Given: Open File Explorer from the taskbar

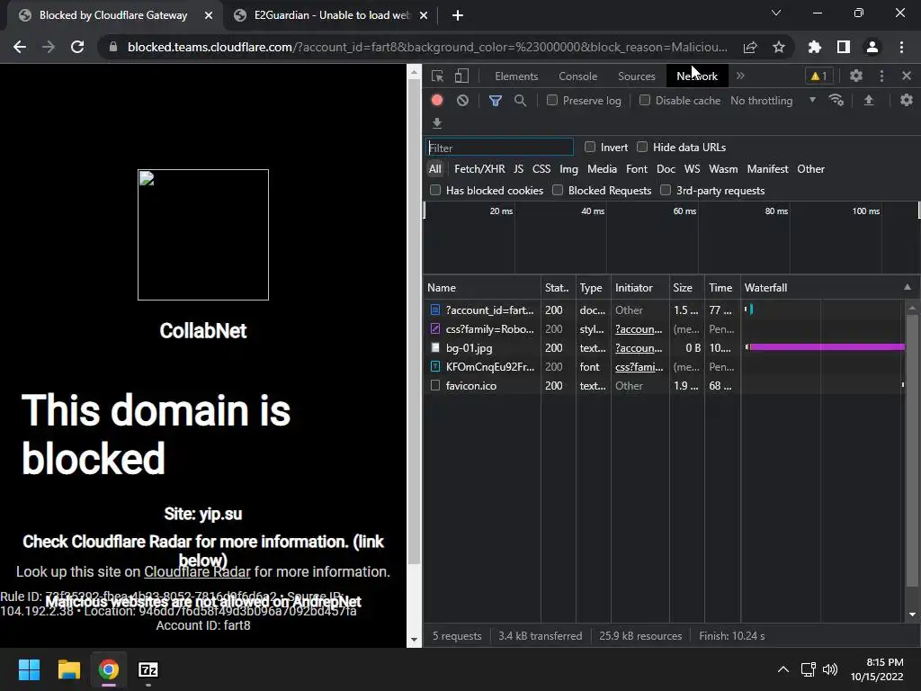Looking at the screenshot, I should click(68, 669).
